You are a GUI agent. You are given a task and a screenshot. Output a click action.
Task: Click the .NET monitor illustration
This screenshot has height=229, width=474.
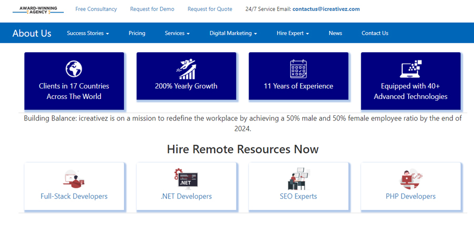[186, 179]
